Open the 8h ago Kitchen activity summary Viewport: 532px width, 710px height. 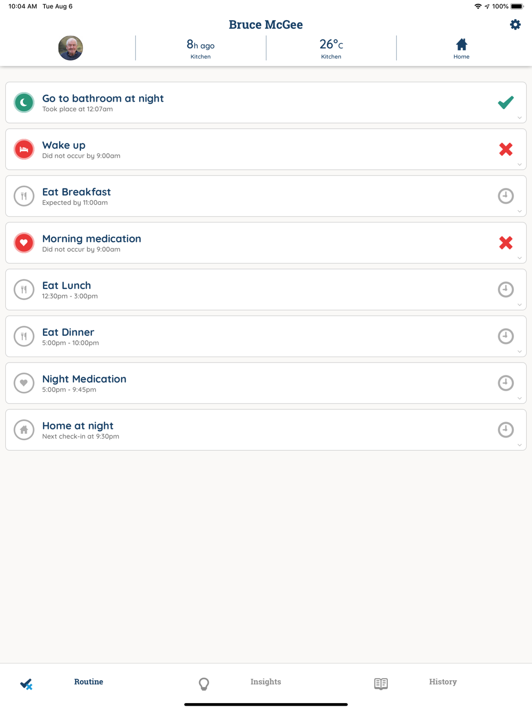[x=201, y=48]
